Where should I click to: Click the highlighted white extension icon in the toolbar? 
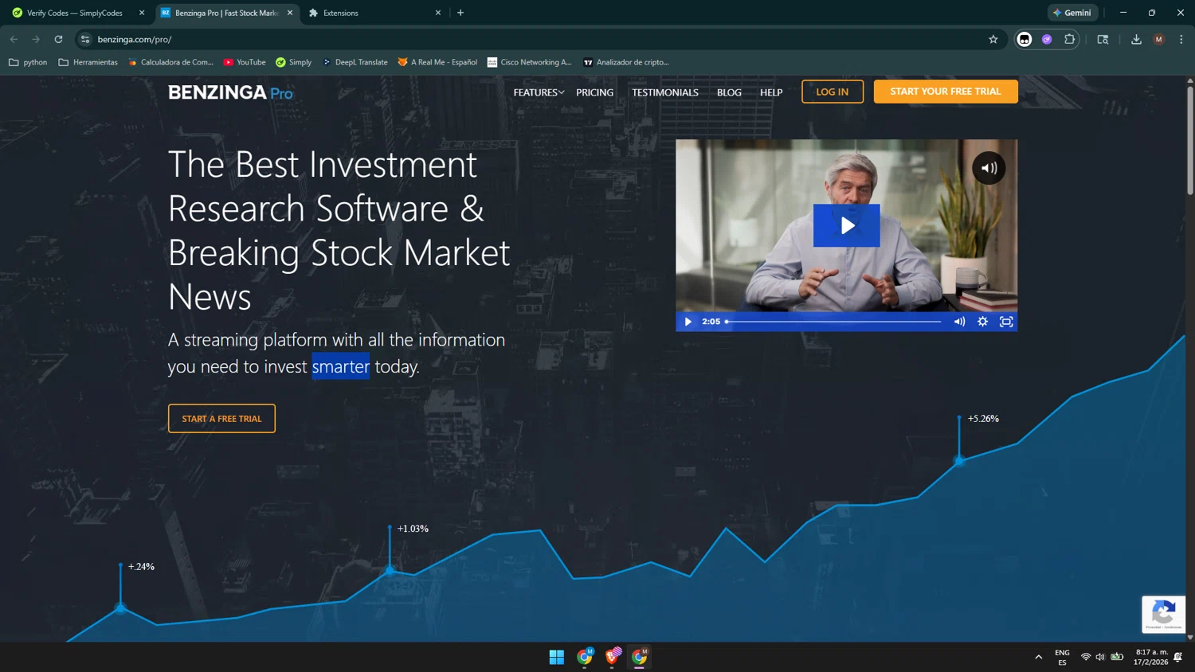click(1025, 39)
